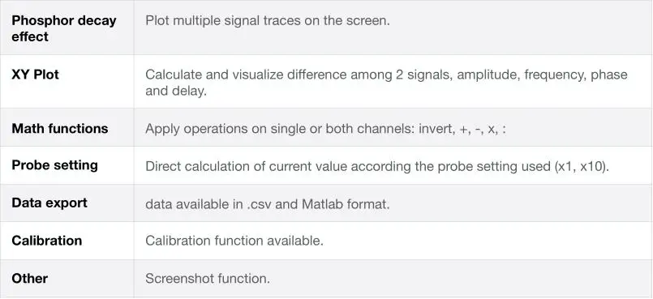The image size is (653, 299).
Task: Click the Phosphor decay effect label
Action: [x=64, y=28]
